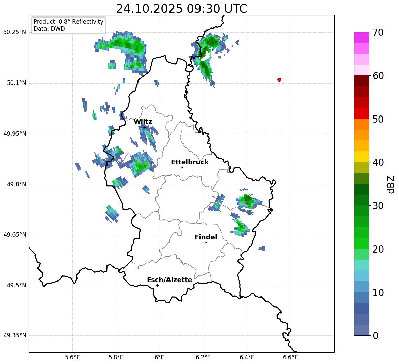The image size is (399, 364).
Task: Click the 49.65°N latitude label
Action: coord(15,234)
